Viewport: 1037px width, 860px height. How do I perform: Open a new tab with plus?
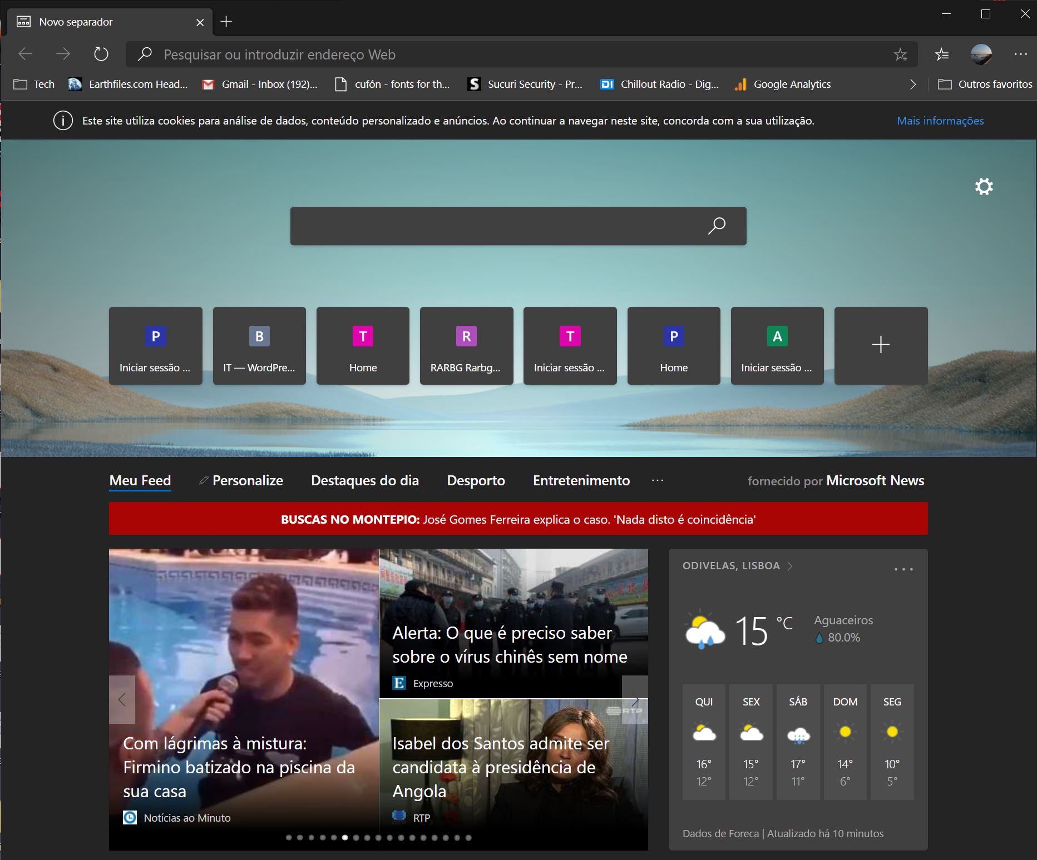tap(226, 22)
